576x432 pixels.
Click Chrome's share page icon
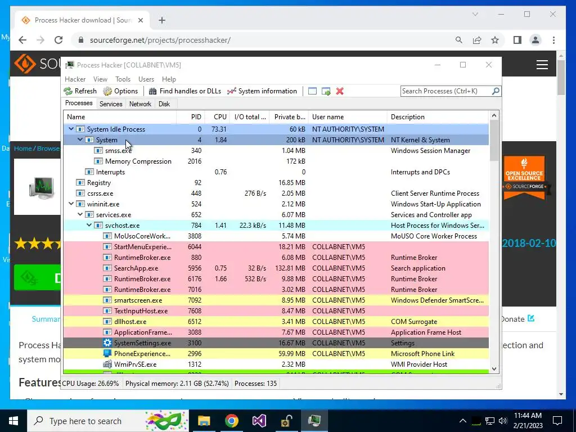click(477, 40)
